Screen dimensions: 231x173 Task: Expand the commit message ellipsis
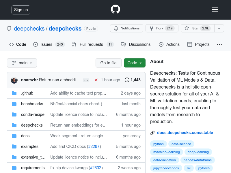click(86, 80)
